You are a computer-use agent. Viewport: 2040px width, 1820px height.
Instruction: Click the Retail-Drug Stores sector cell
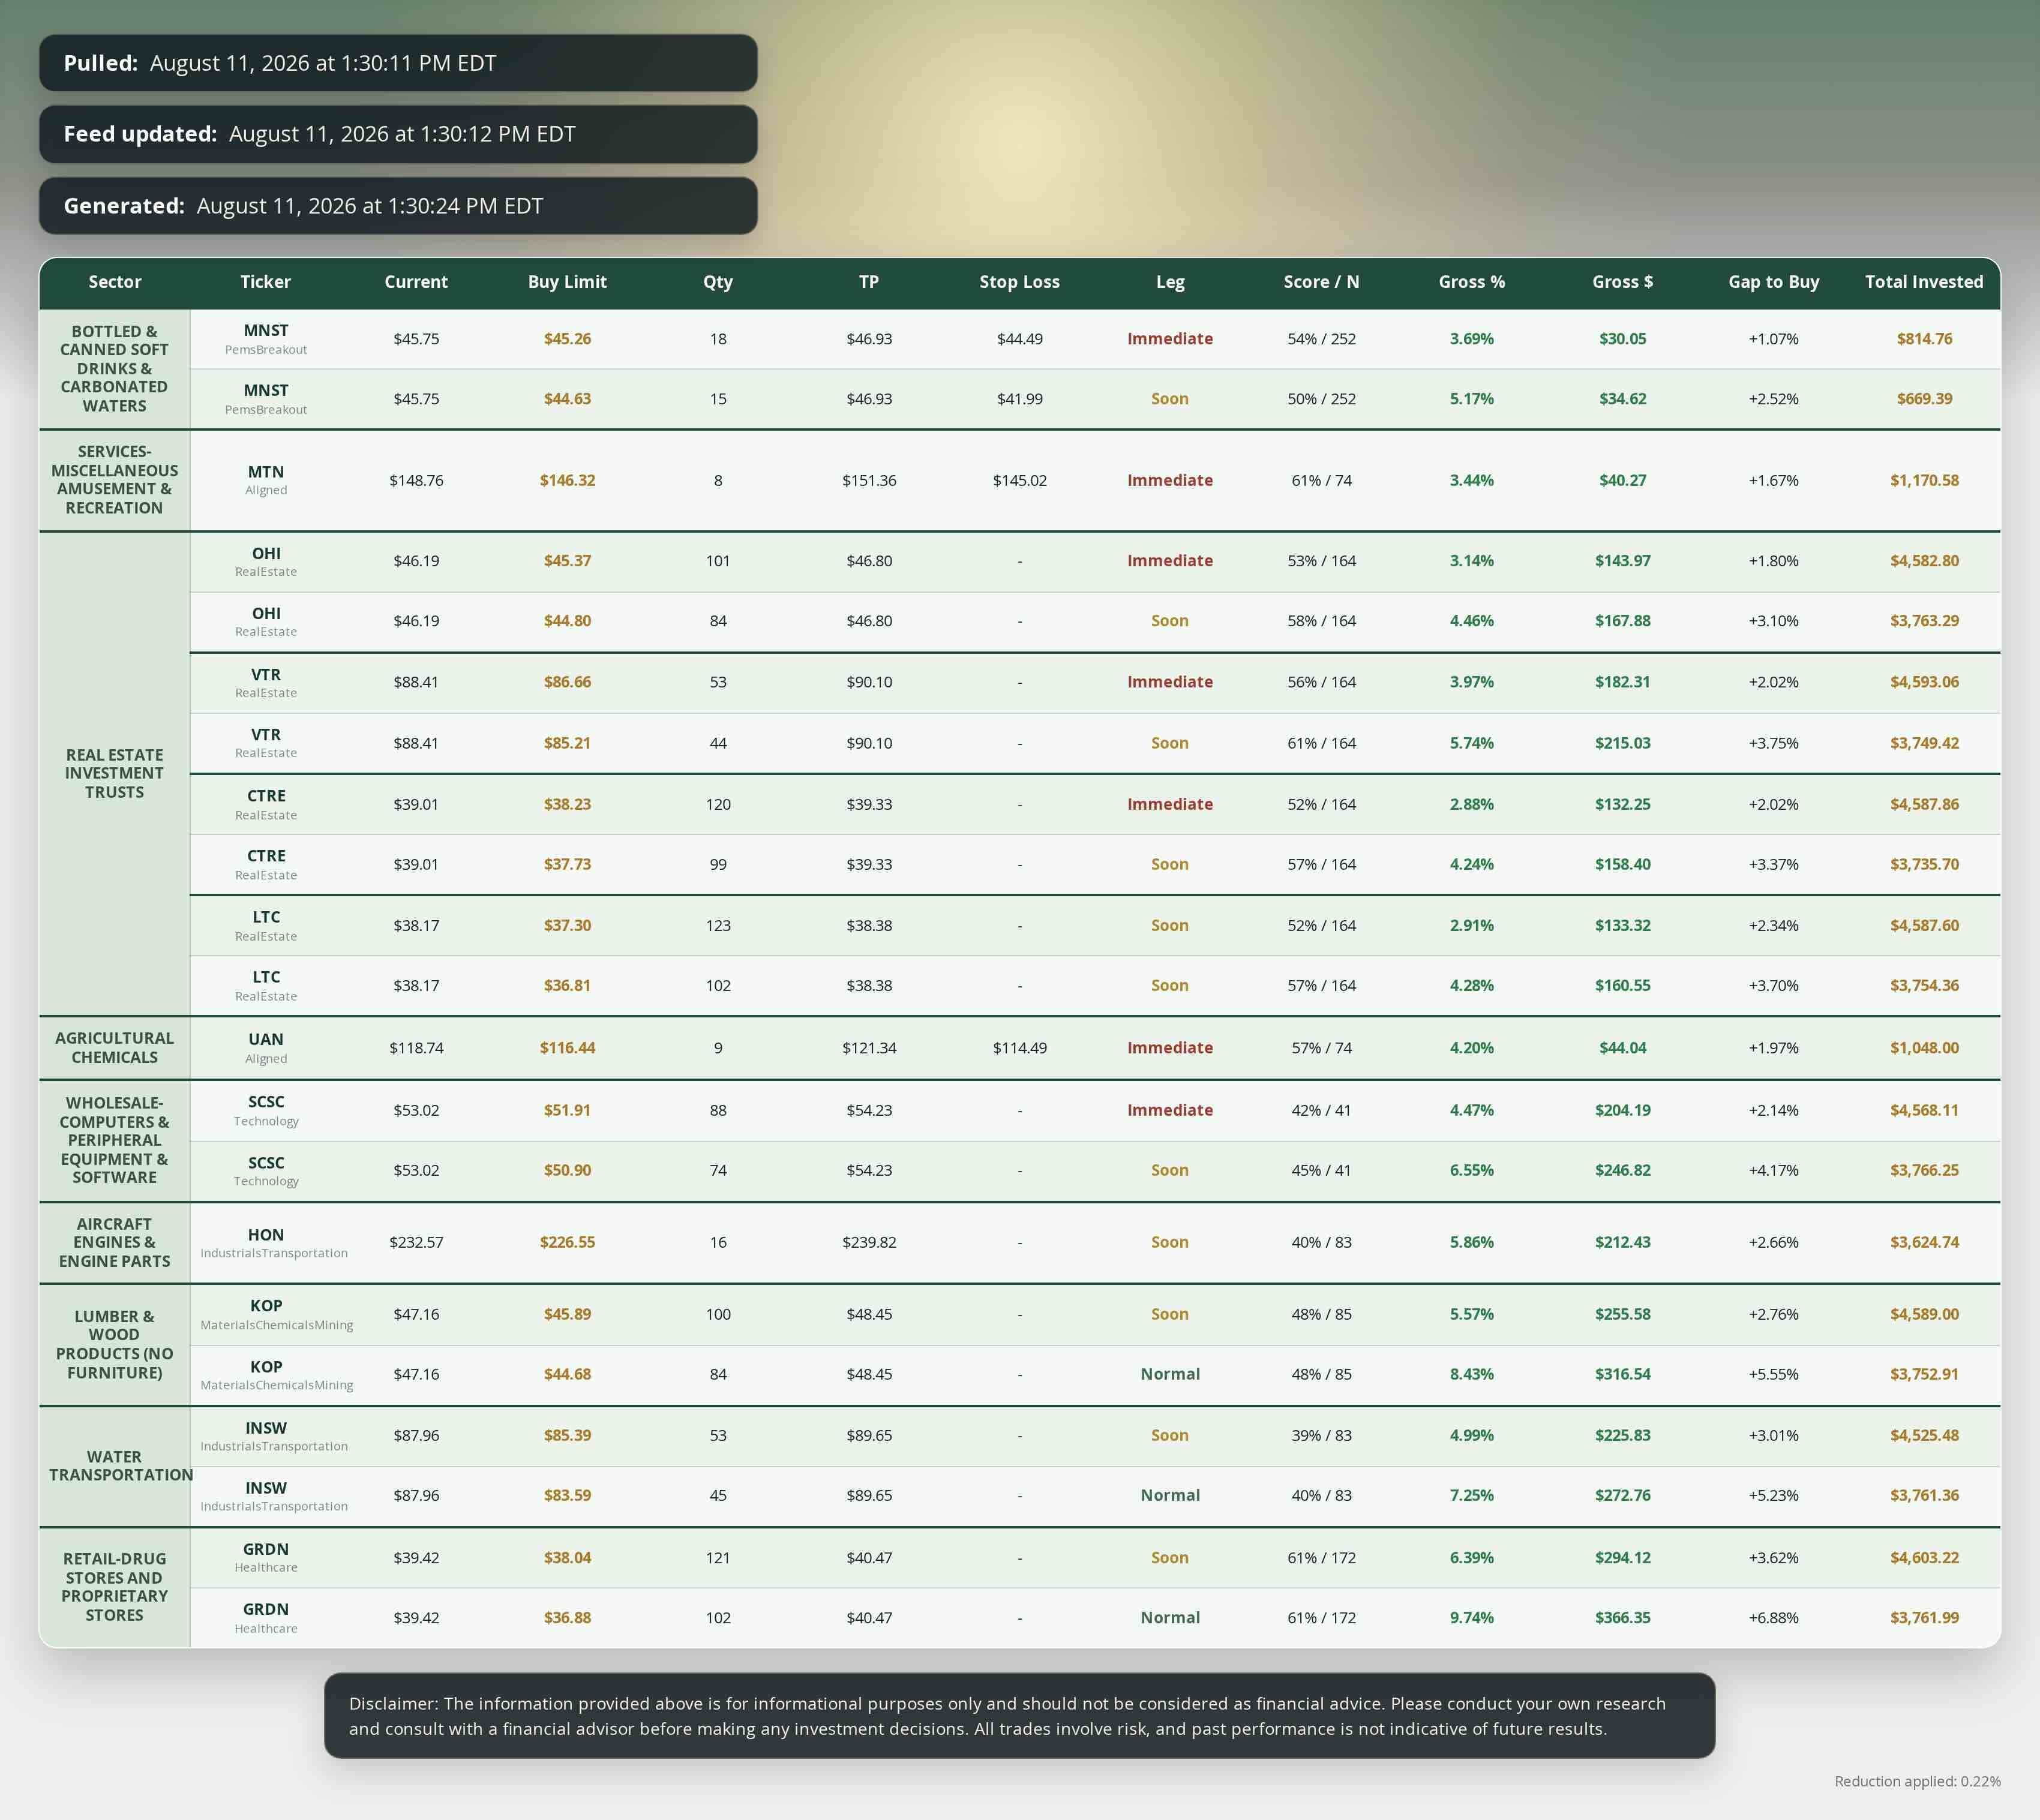coord(114,1587)
